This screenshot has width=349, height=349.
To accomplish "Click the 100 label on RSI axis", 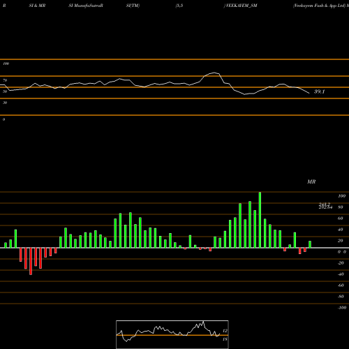I will [6, 64].
